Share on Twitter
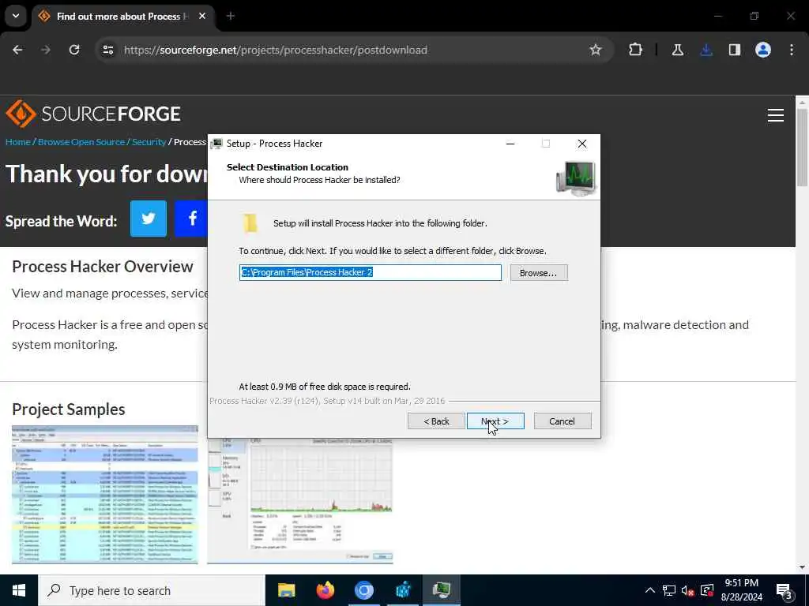The image size is (809, 606). [x=148, y=219]
